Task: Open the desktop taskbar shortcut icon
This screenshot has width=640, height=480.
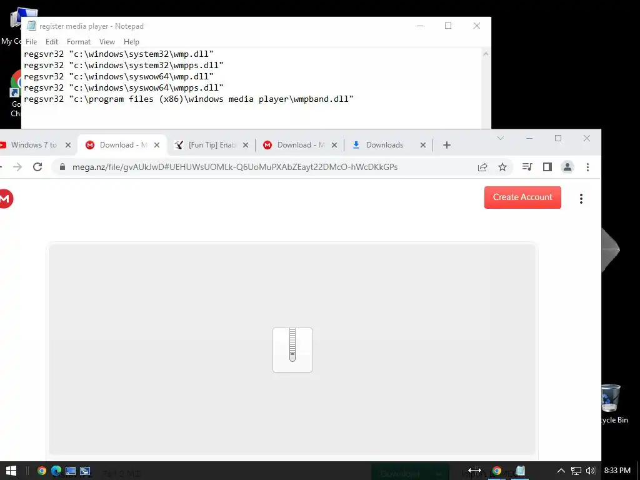Action: coord(70,471)
